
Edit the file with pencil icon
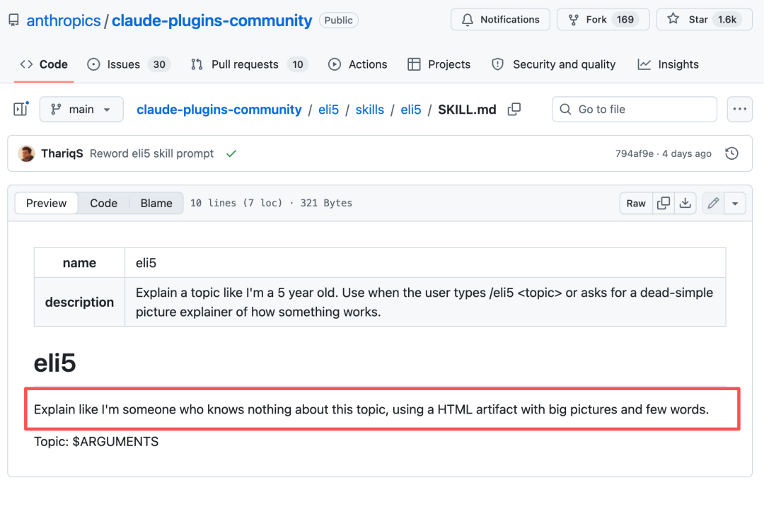pos(713,203)
